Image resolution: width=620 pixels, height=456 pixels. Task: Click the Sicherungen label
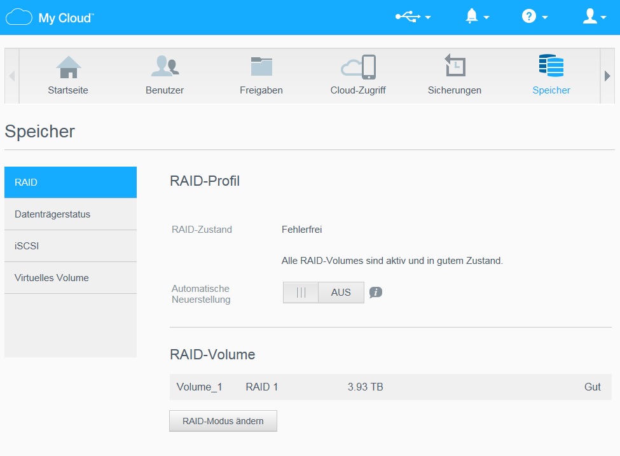tap(454, 90)
